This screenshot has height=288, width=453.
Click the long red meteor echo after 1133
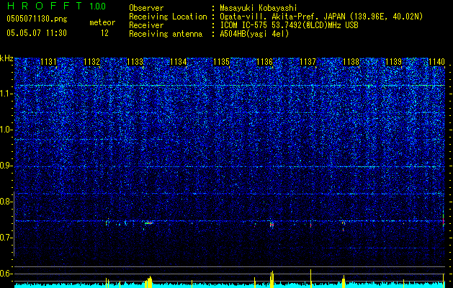(149, 223)
